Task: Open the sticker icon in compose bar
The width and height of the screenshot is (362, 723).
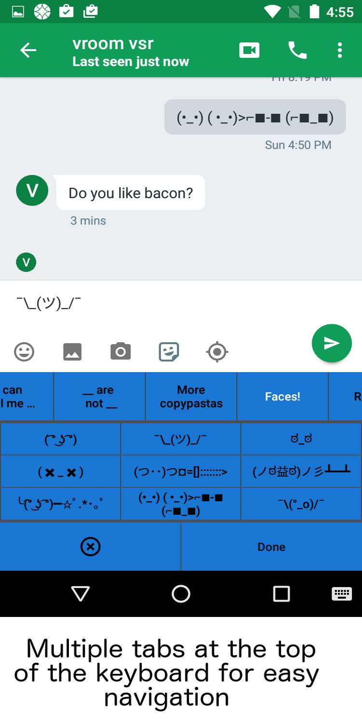Action: (x=169, y=352)
